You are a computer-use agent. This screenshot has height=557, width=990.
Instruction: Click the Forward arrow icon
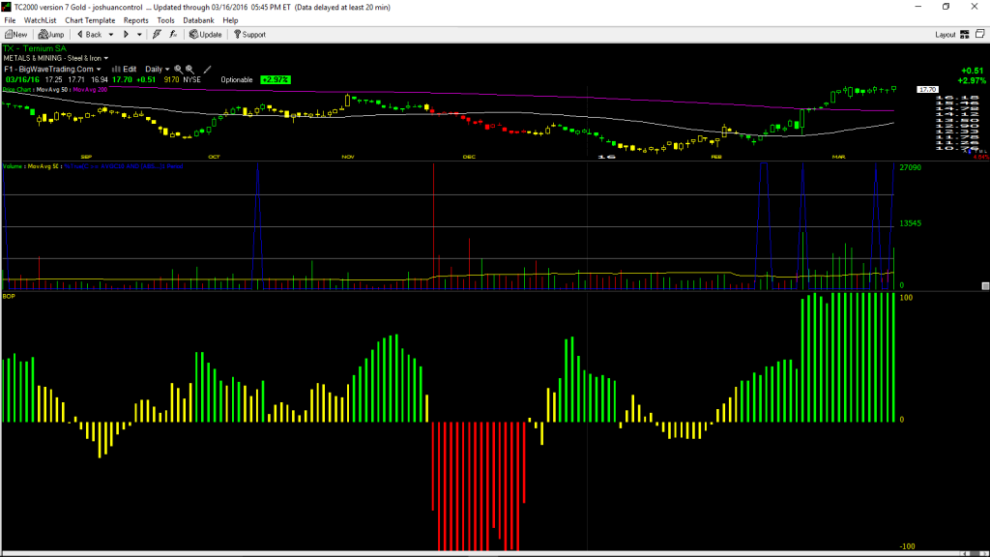[126, 35]
